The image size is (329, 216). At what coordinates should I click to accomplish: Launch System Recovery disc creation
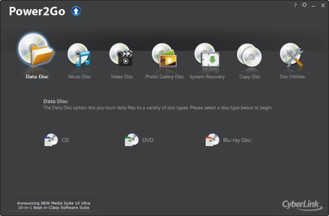pos(207,55)
